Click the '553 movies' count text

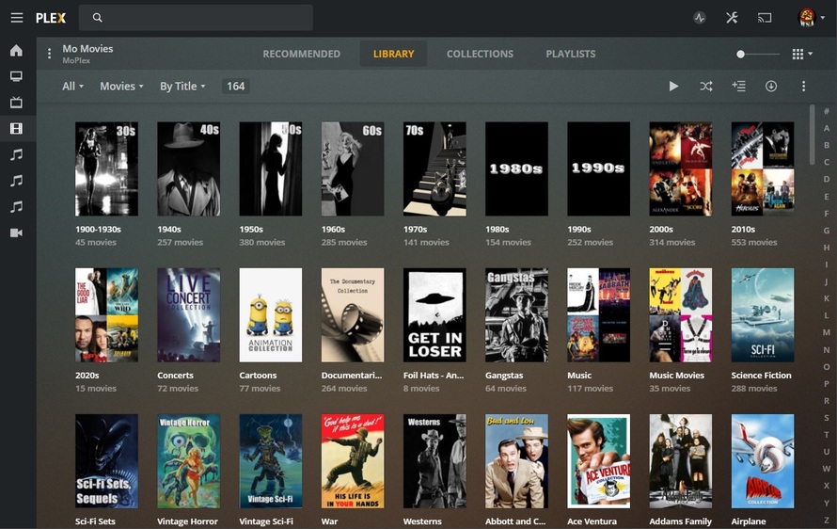[x=753, y=242]
